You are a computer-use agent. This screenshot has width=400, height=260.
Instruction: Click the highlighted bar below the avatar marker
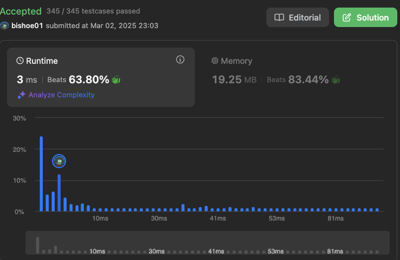tap(59, 193)
